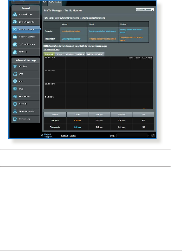Click the VPN Server icon
This screenshot has height=251, width=182.
pyautogui.click(x=15, y=96)
